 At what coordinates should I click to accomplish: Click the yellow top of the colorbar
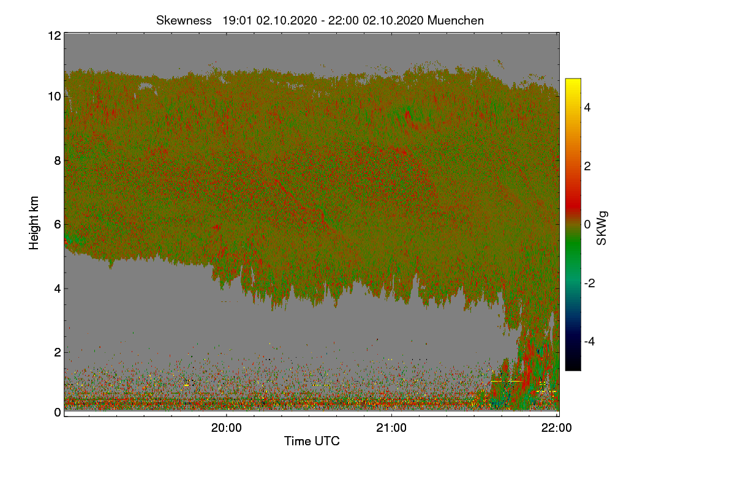tap(573, 85)
